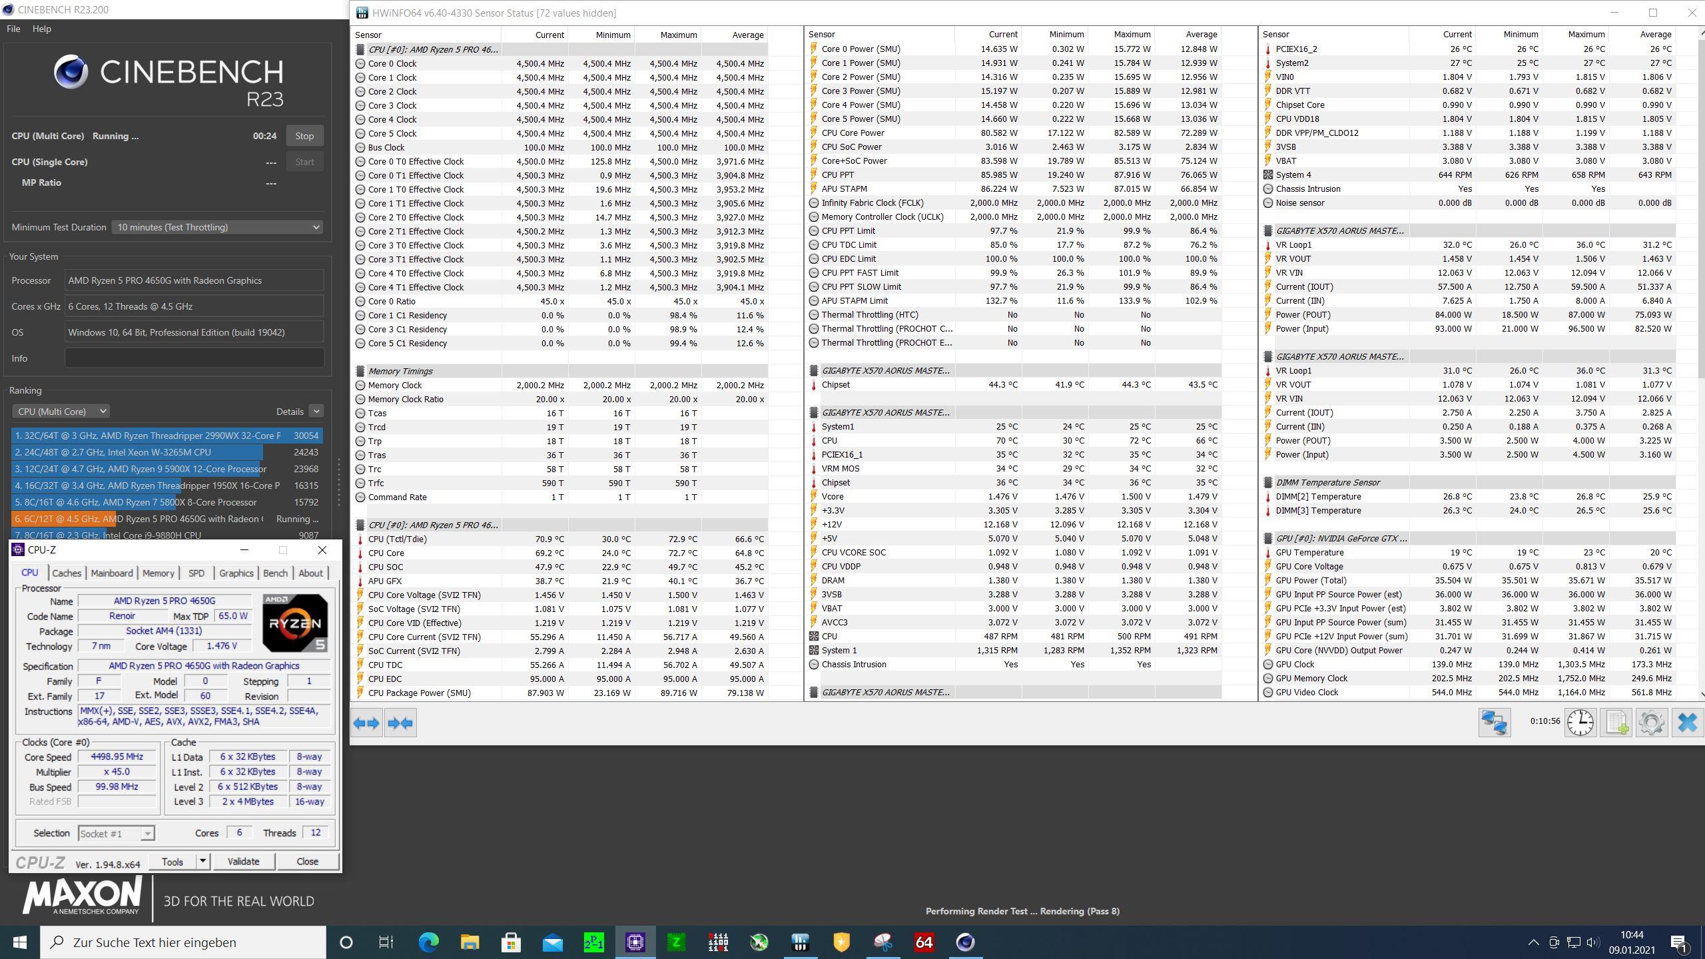Switch to CPU-Z Bench tab
The width and height of the screenshot is (1705, 959).
pos(275,573)
